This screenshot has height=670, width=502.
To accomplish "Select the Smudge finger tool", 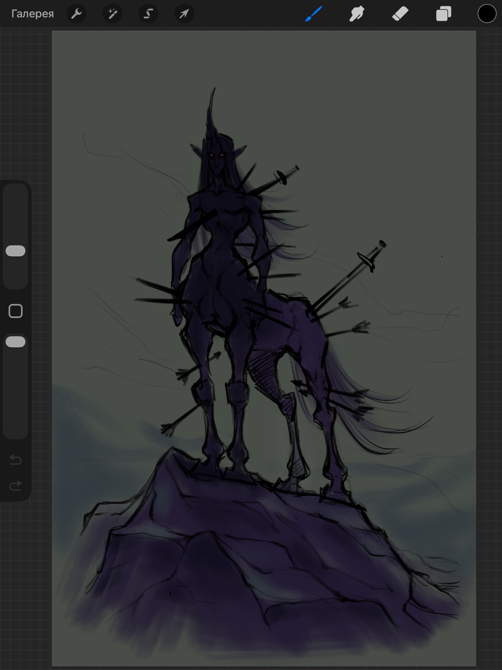I will (x=357, y=14).
